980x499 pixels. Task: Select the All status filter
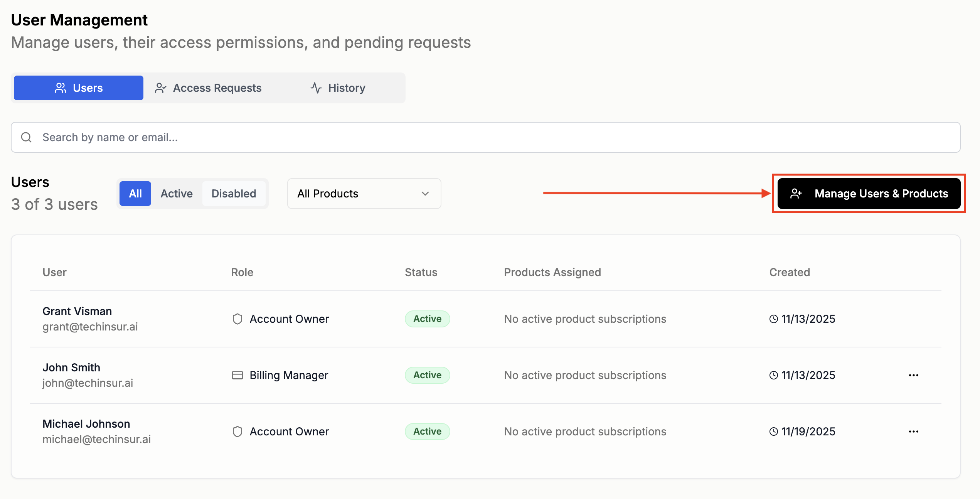(x=135, y=194)
